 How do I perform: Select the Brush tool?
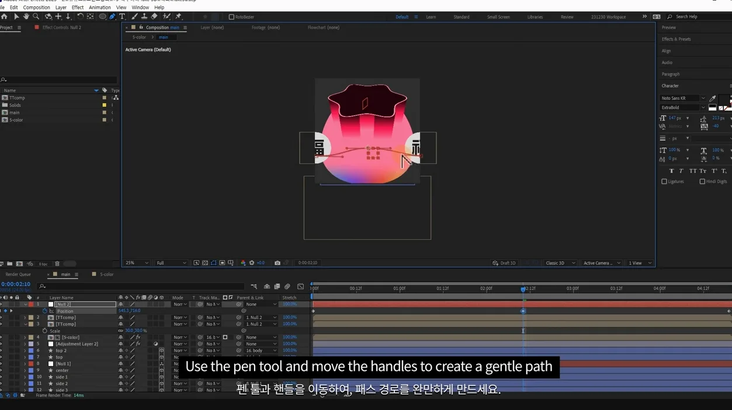click(134, 17)
